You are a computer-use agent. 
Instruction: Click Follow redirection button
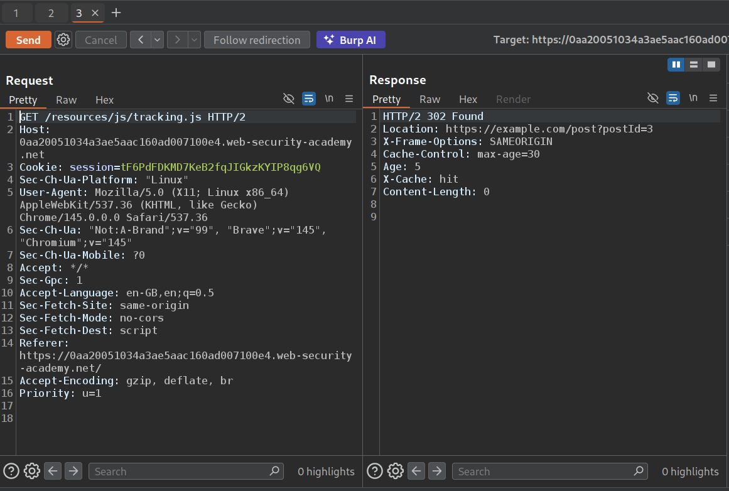[x=257, y=40]
